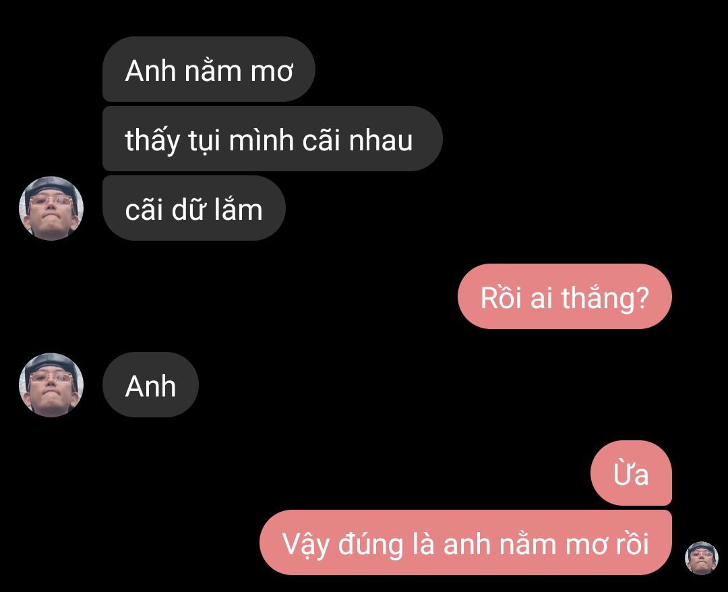The height and width of the screenshot is (592, 728).
Task: Choose the one-word received message "Anh"
Action: click(150, 385)
